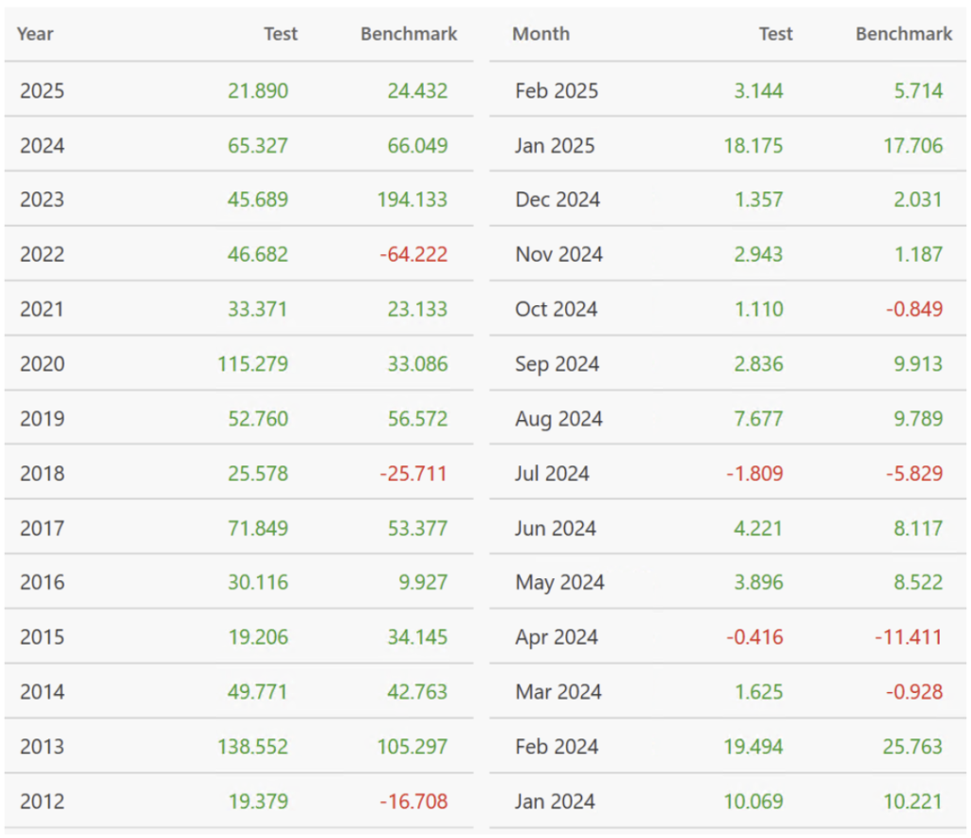Select the Apr 2024 Benchmark value -11.411
The height and width of the screenshot is (838, 971).
[908, 637]
